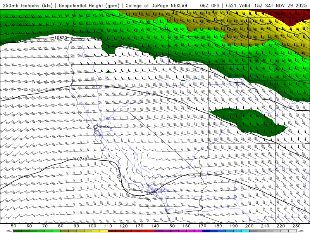Click the 80 value on the color scale
Screen dimensions: 310x233
point(61,226)
